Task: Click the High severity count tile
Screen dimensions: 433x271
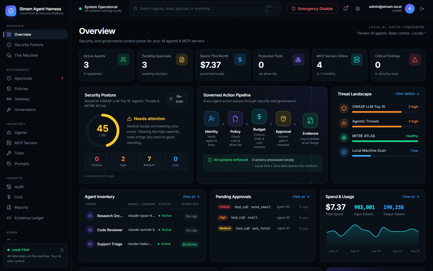Action: (123, 162)
